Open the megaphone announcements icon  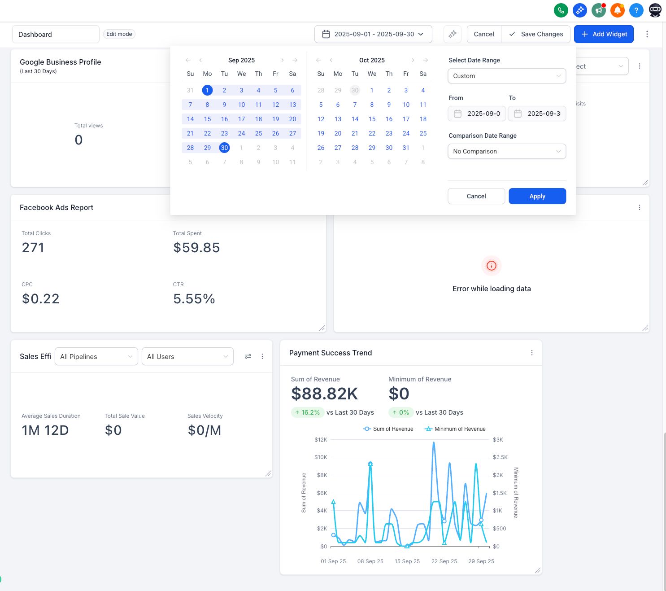[x=598, y=10]
